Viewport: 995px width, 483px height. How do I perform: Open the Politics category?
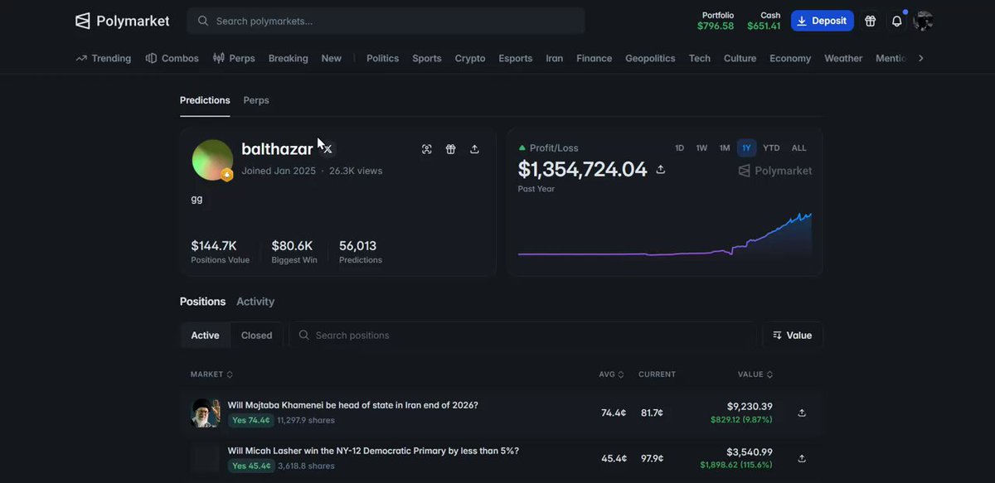pyautogui.click(x=382, y=58)
